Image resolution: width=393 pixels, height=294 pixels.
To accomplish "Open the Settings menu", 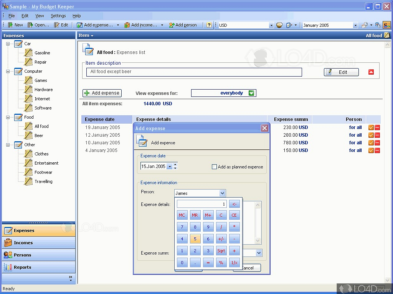I will 58,16.
